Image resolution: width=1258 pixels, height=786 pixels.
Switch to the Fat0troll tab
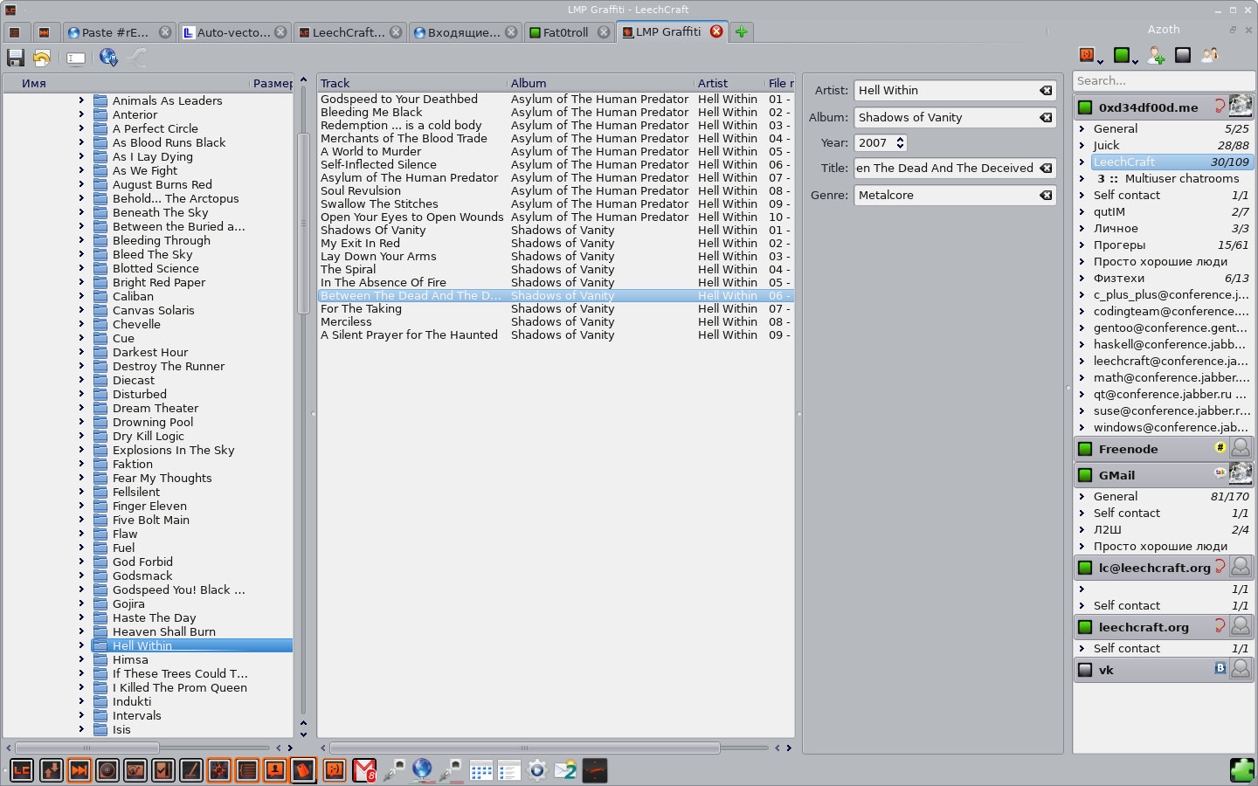568,32
